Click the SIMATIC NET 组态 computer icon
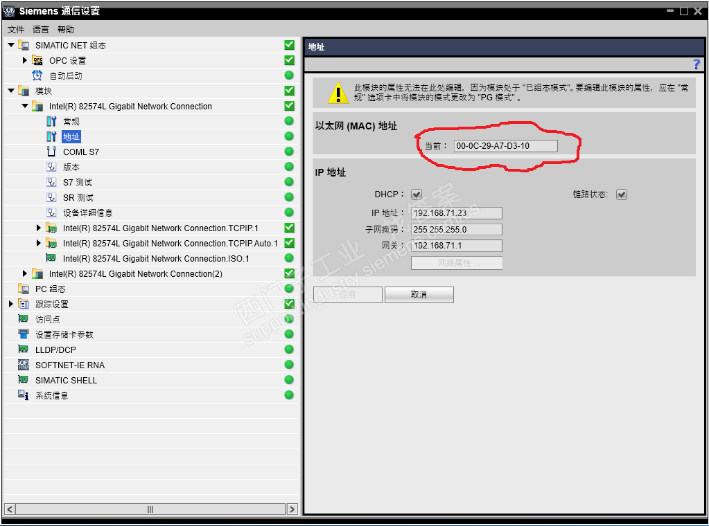This screenshot has height=526, width=709. coord(24,45)
